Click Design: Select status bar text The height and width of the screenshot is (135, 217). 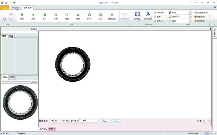pos(194,133)
